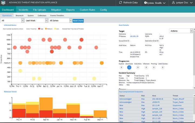
Task: Click the Downloads progression circle
Action: click(129, 67)
